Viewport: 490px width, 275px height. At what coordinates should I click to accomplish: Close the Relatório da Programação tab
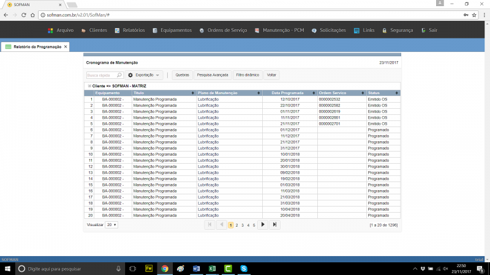coord(66,46)
